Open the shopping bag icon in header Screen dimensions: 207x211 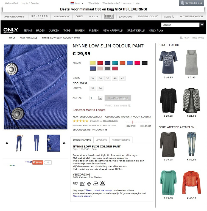(x=182, y=3)
